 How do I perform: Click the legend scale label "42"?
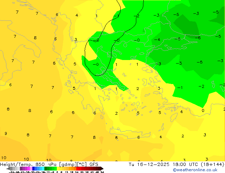92,172
